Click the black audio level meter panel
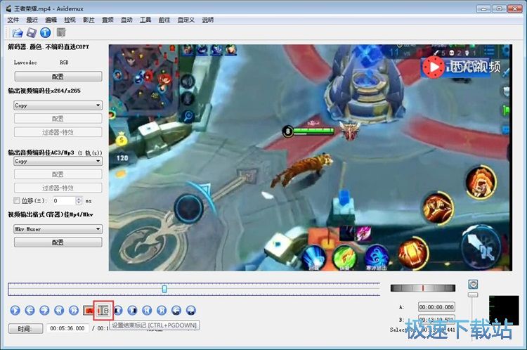 pos(504,311)
